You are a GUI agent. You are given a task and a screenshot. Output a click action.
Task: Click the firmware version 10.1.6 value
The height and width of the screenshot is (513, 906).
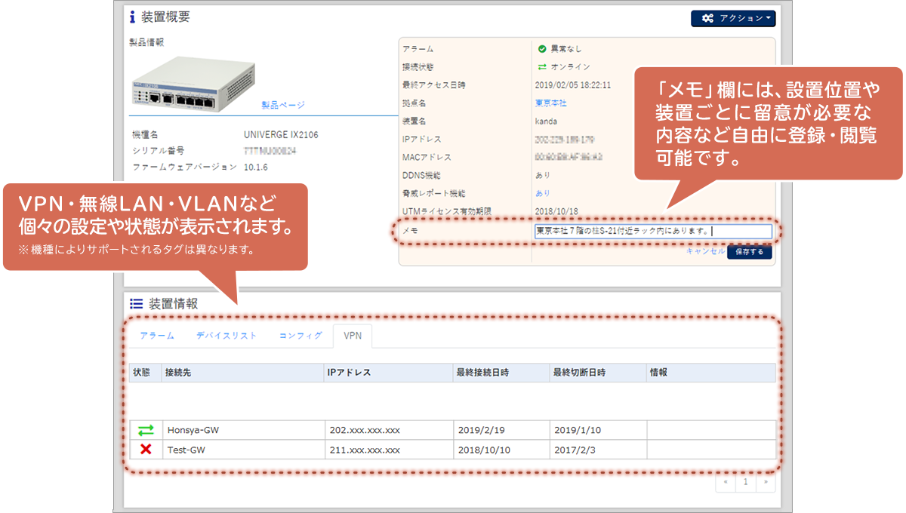(257, 166)
